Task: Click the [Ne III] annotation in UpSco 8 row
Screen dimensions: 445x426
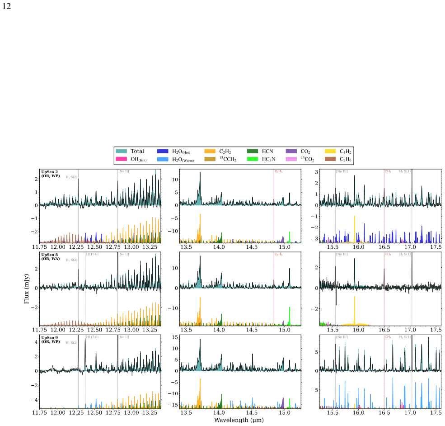Action: [342, 254]
